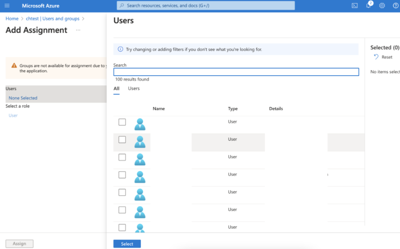Open chtest | Users and groups breadcrumb
The image size is (400, 249).
coord(53,19)
